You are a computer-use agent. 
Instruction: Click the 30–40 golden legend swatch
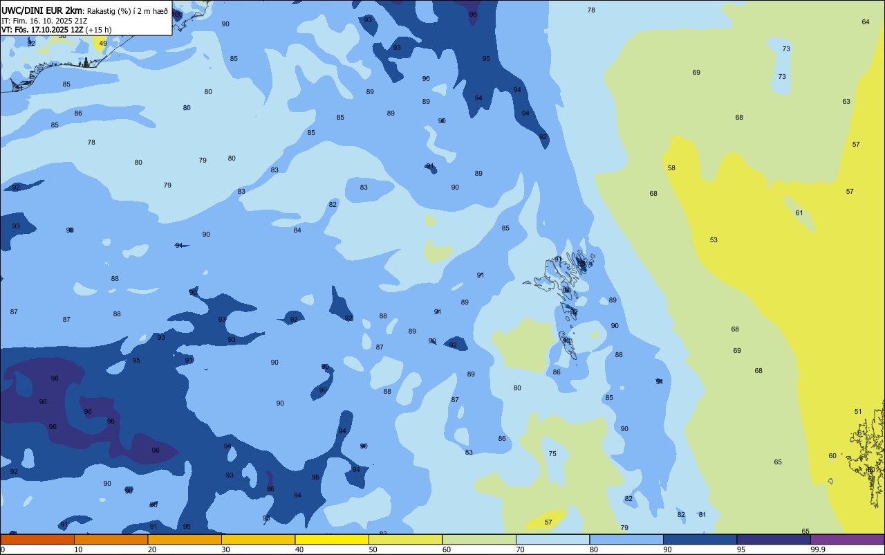click(x=259, y=539)
